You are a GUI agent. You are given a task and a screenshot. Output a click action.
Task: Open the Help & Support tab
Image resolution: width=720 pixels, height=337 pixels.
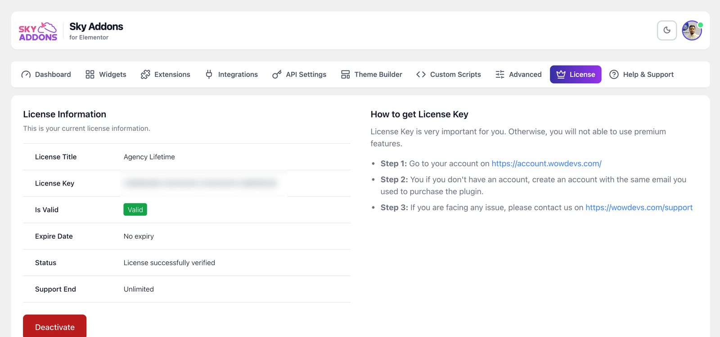click(641, 75)
